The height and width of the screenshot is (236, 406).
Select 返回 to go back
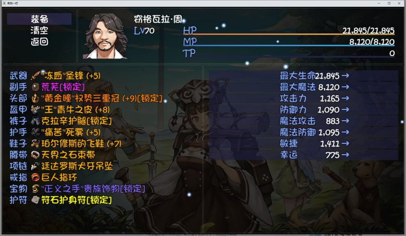(x=39, y=42)
